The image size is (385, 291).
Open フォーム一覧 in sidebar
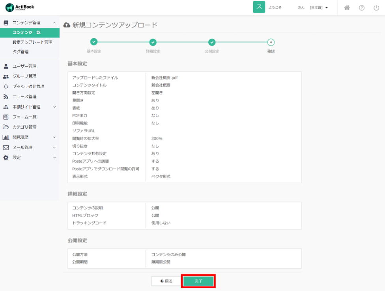[x=24, y=117]
